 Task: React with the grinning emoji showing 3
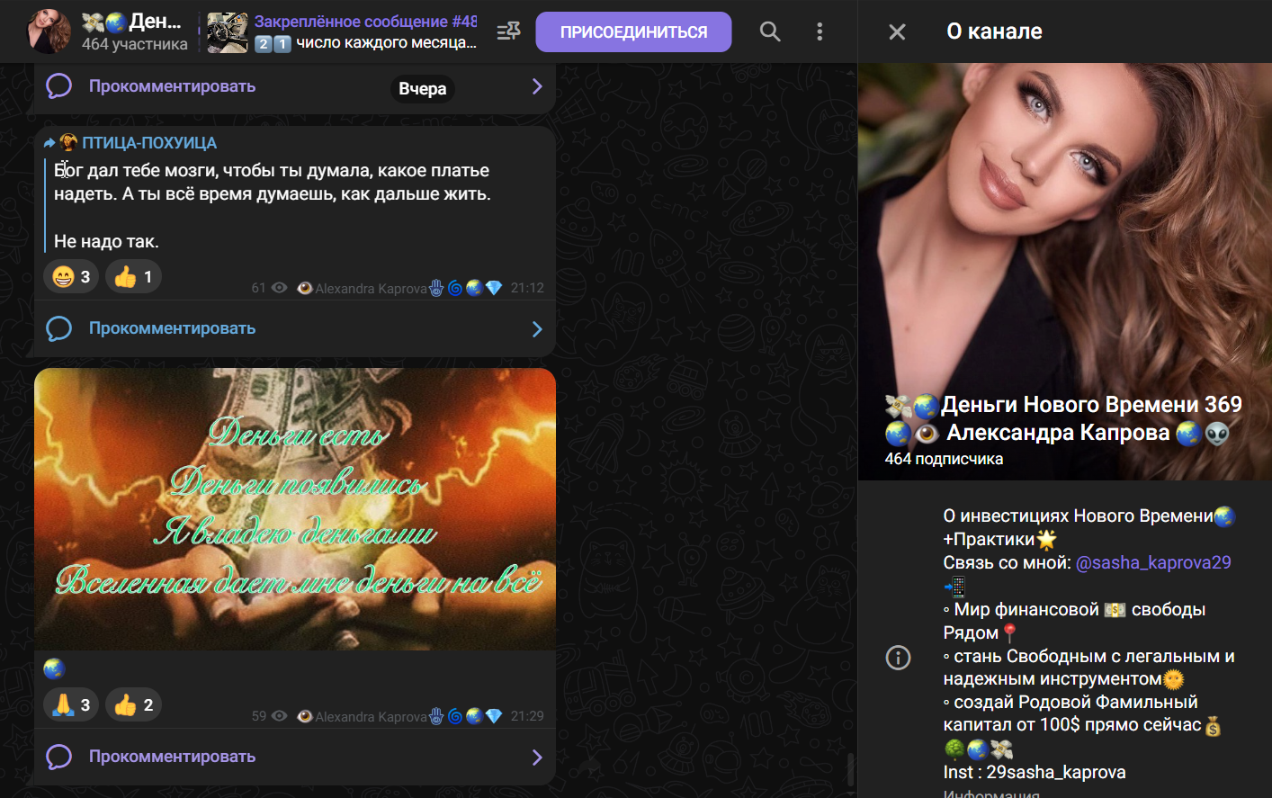pos(71,276)
